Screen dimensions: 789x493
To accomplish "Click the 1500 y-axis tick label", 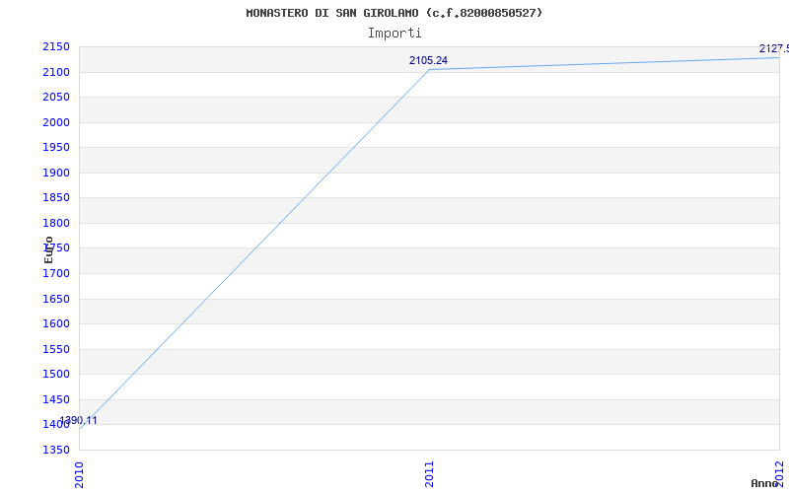I will pyautogui.click(x=56, y=375).
